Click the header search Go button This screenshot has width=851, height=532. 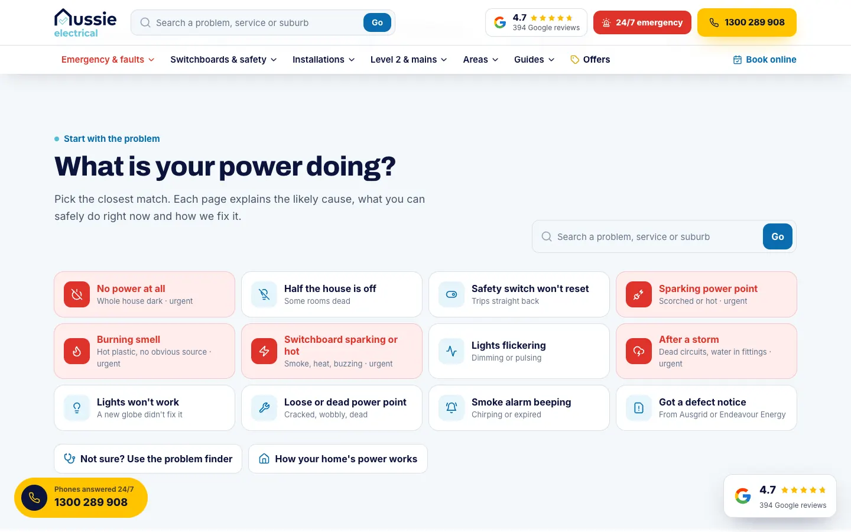[377, 22]
